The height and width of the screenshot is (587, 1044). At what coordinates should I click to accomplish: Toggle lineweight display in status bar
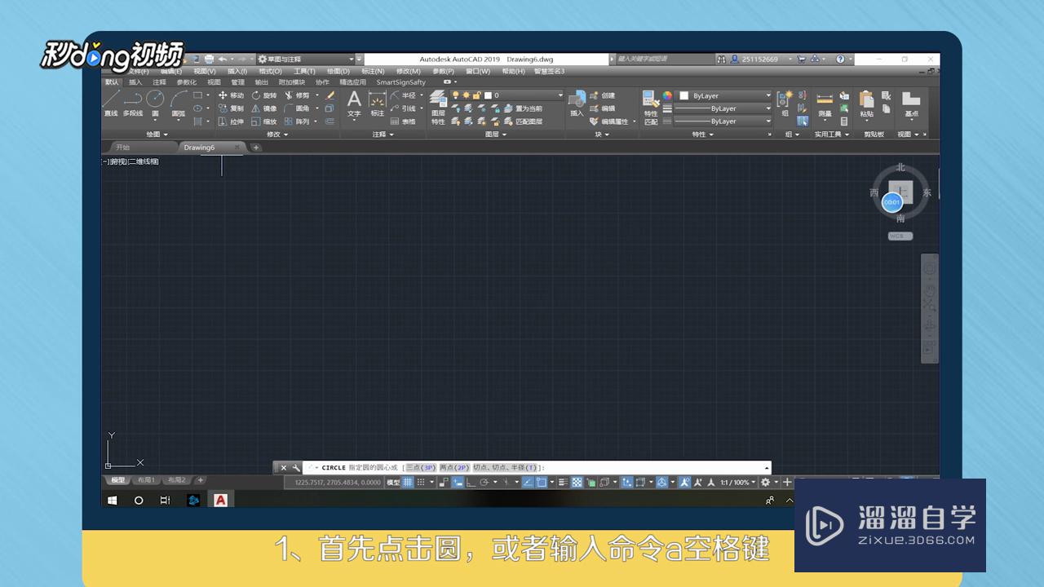click(x=563, y=483)
